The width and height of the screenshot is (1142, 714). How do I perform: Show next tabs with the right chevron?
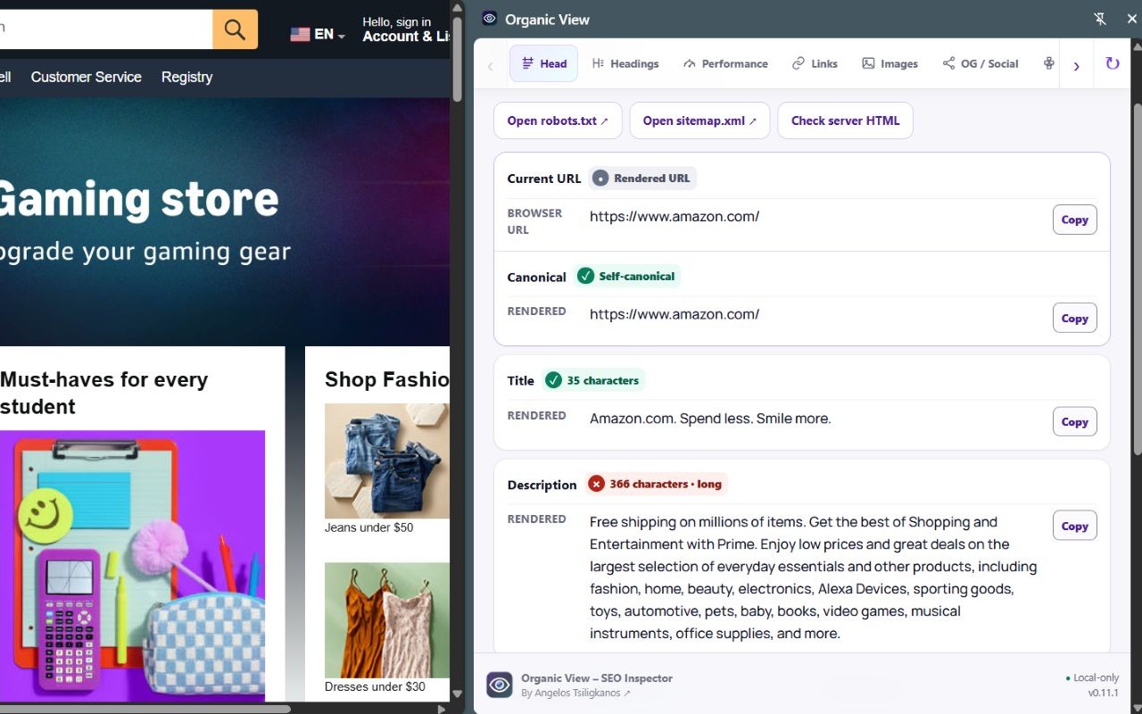[1076, 65]
